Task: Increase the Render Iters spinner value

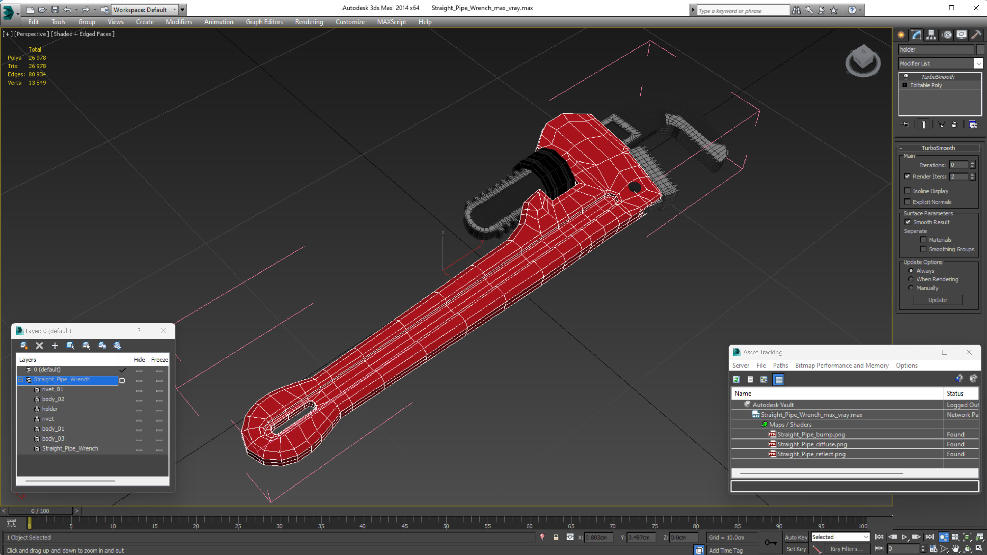Action: 972,174
